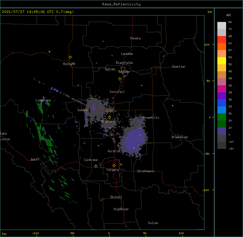Click the dBZ legend heading
The image size is (243, 237).
coord(228,15)
